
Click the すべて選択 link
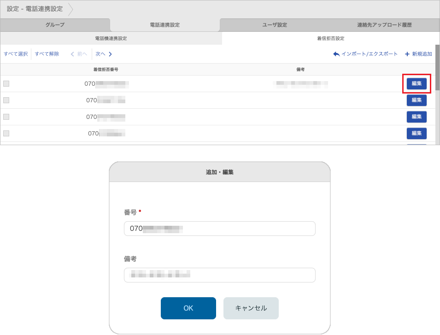click(16, 54)
